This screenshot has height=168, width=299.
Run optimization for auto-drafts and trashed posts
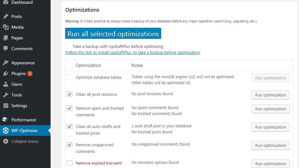coord(271,127)
